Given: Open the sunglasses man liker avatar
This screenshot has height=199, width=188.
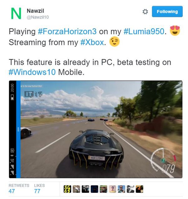Looking at the screenshot, I should tap(121, 189).
